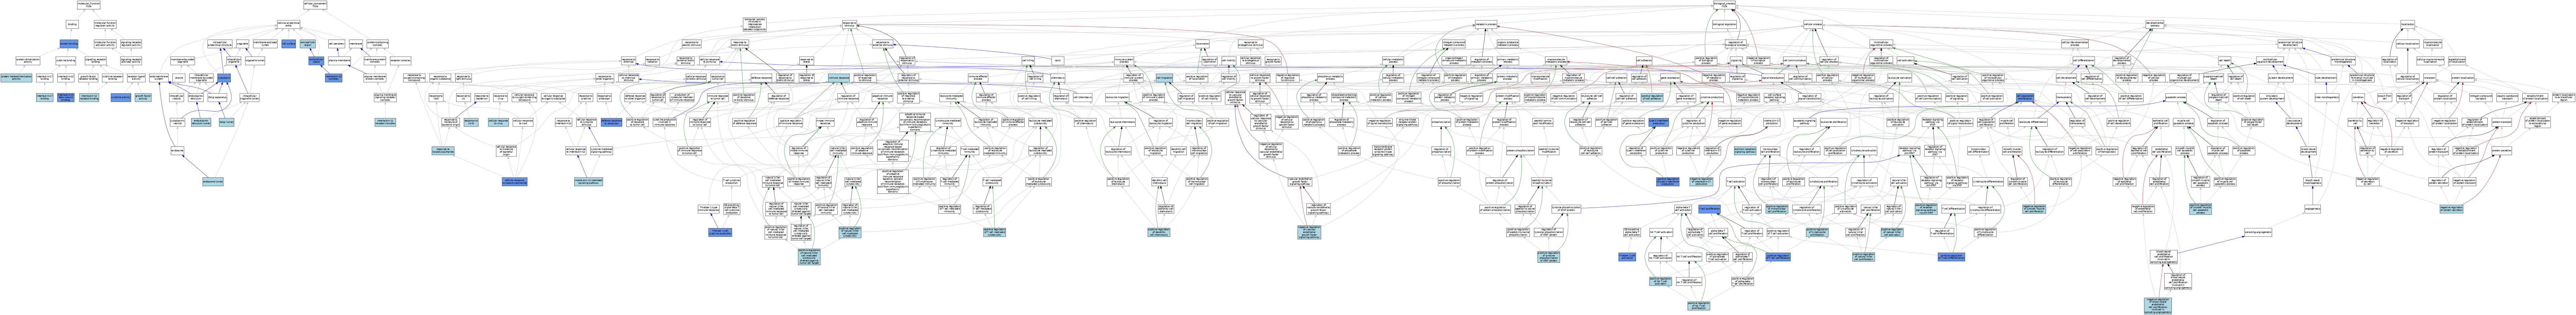Viewport: 2576px width, 315px height.
Task: Select 'cytokine-mediated signaling pathway' node
Action: [602, 151]
